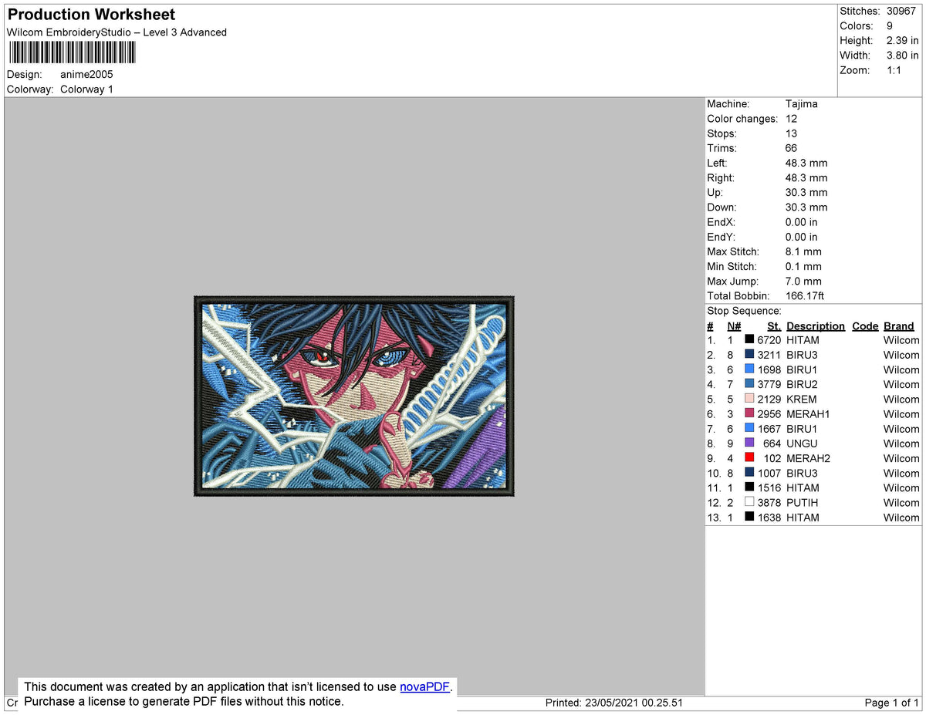926x715 pixels.
Task: Select the PUTIH white swatch in row 12
Action: 750,502
